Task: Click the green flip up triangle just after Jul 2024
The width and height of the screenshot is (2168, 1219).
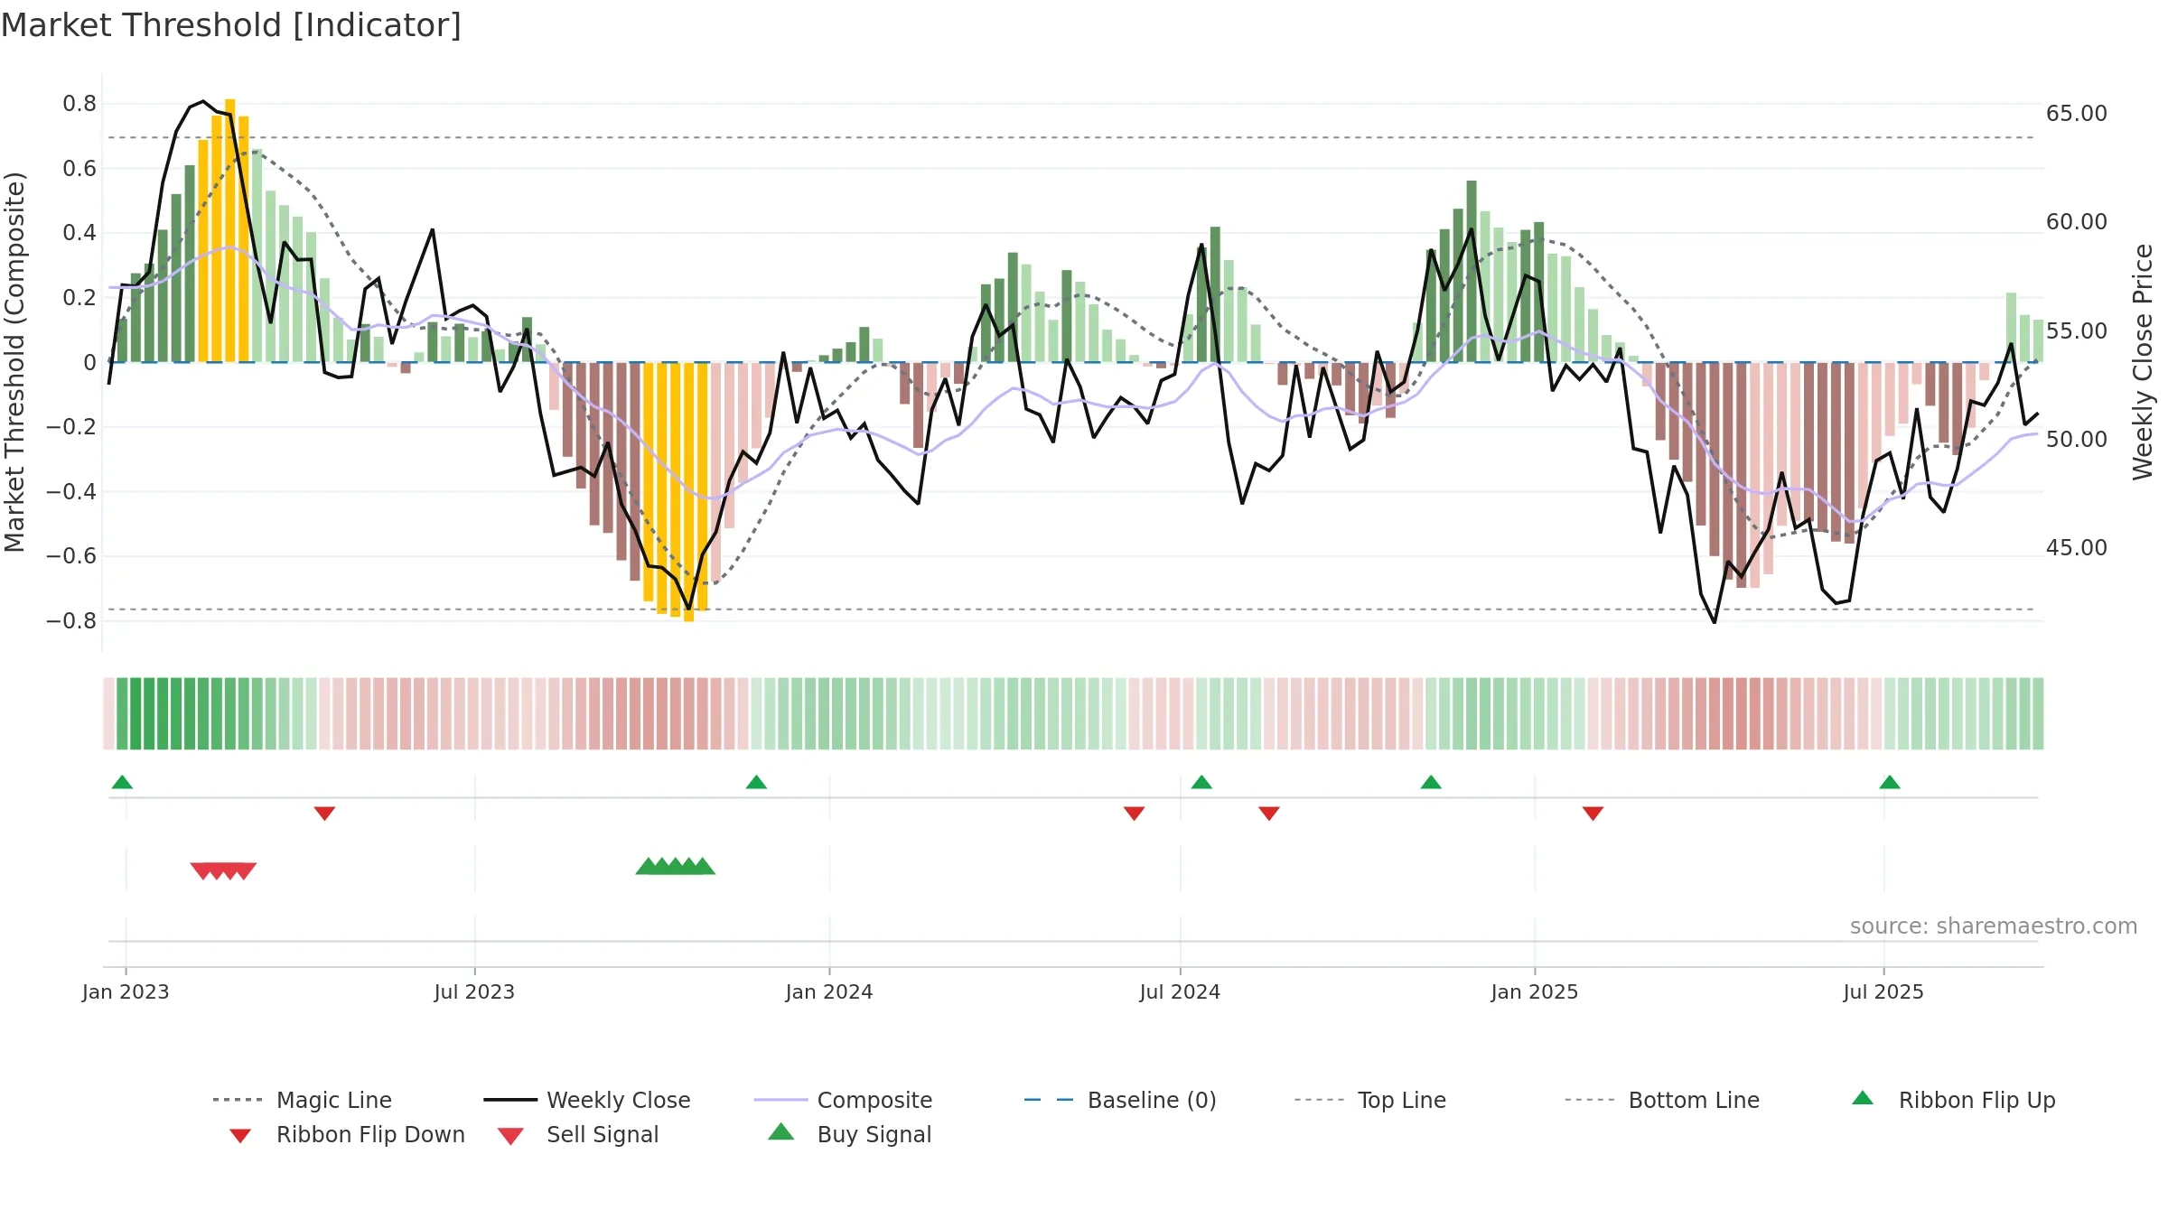Action: coord(1201,782)
